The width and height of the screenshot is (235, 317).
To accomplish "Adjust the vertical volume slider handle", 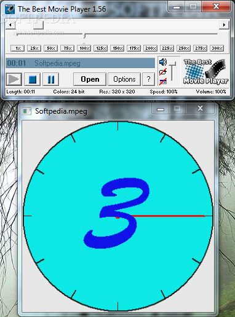I will [x=172, y=63].
